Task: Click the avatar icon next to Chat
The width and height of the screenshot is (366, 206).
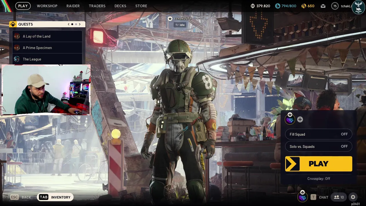Action: point(303,197)
